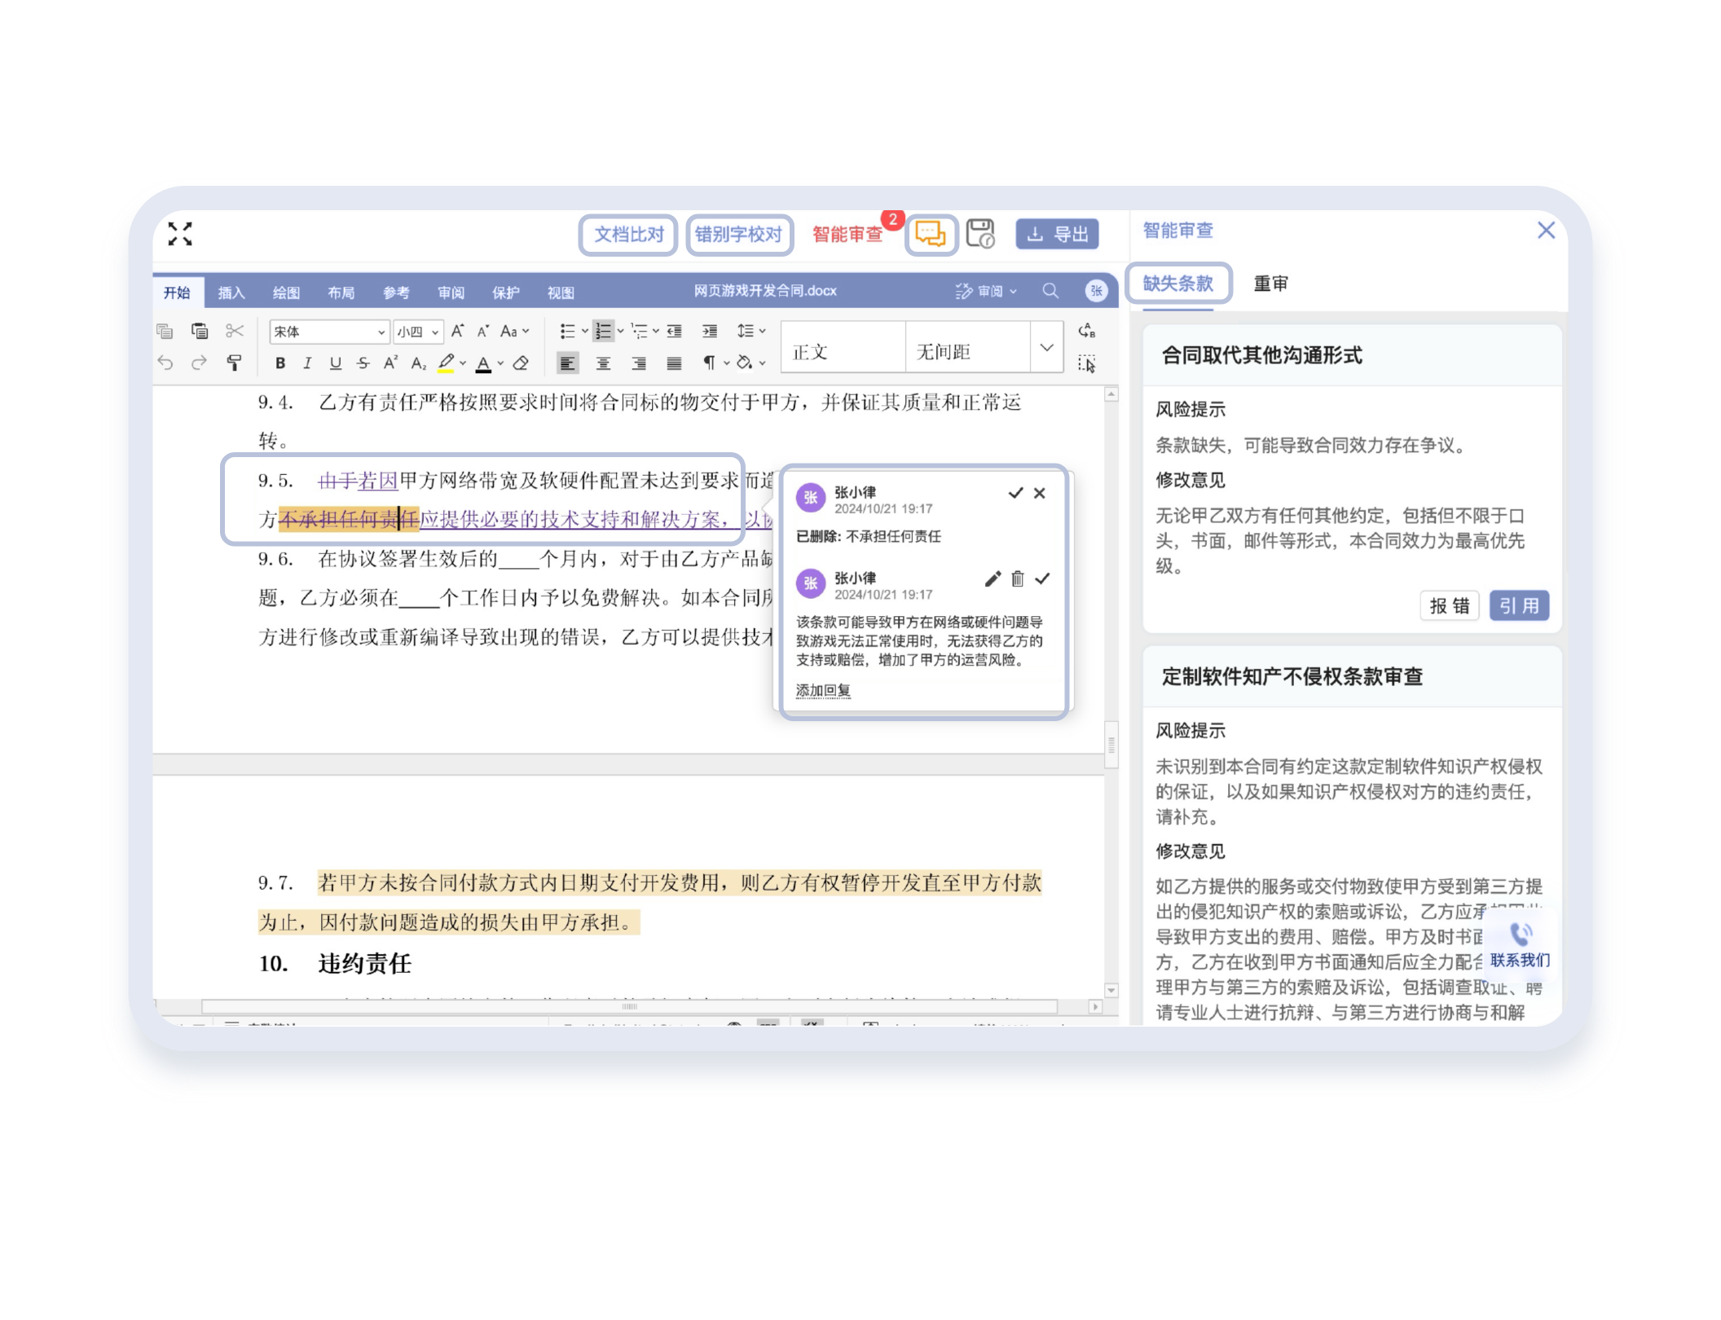
Task: Click the format painter icon
Action: coord(234,363)
